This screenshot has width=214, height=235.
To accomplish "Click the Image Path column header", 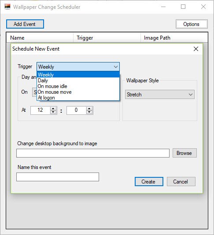I will (x=174, y=38).
